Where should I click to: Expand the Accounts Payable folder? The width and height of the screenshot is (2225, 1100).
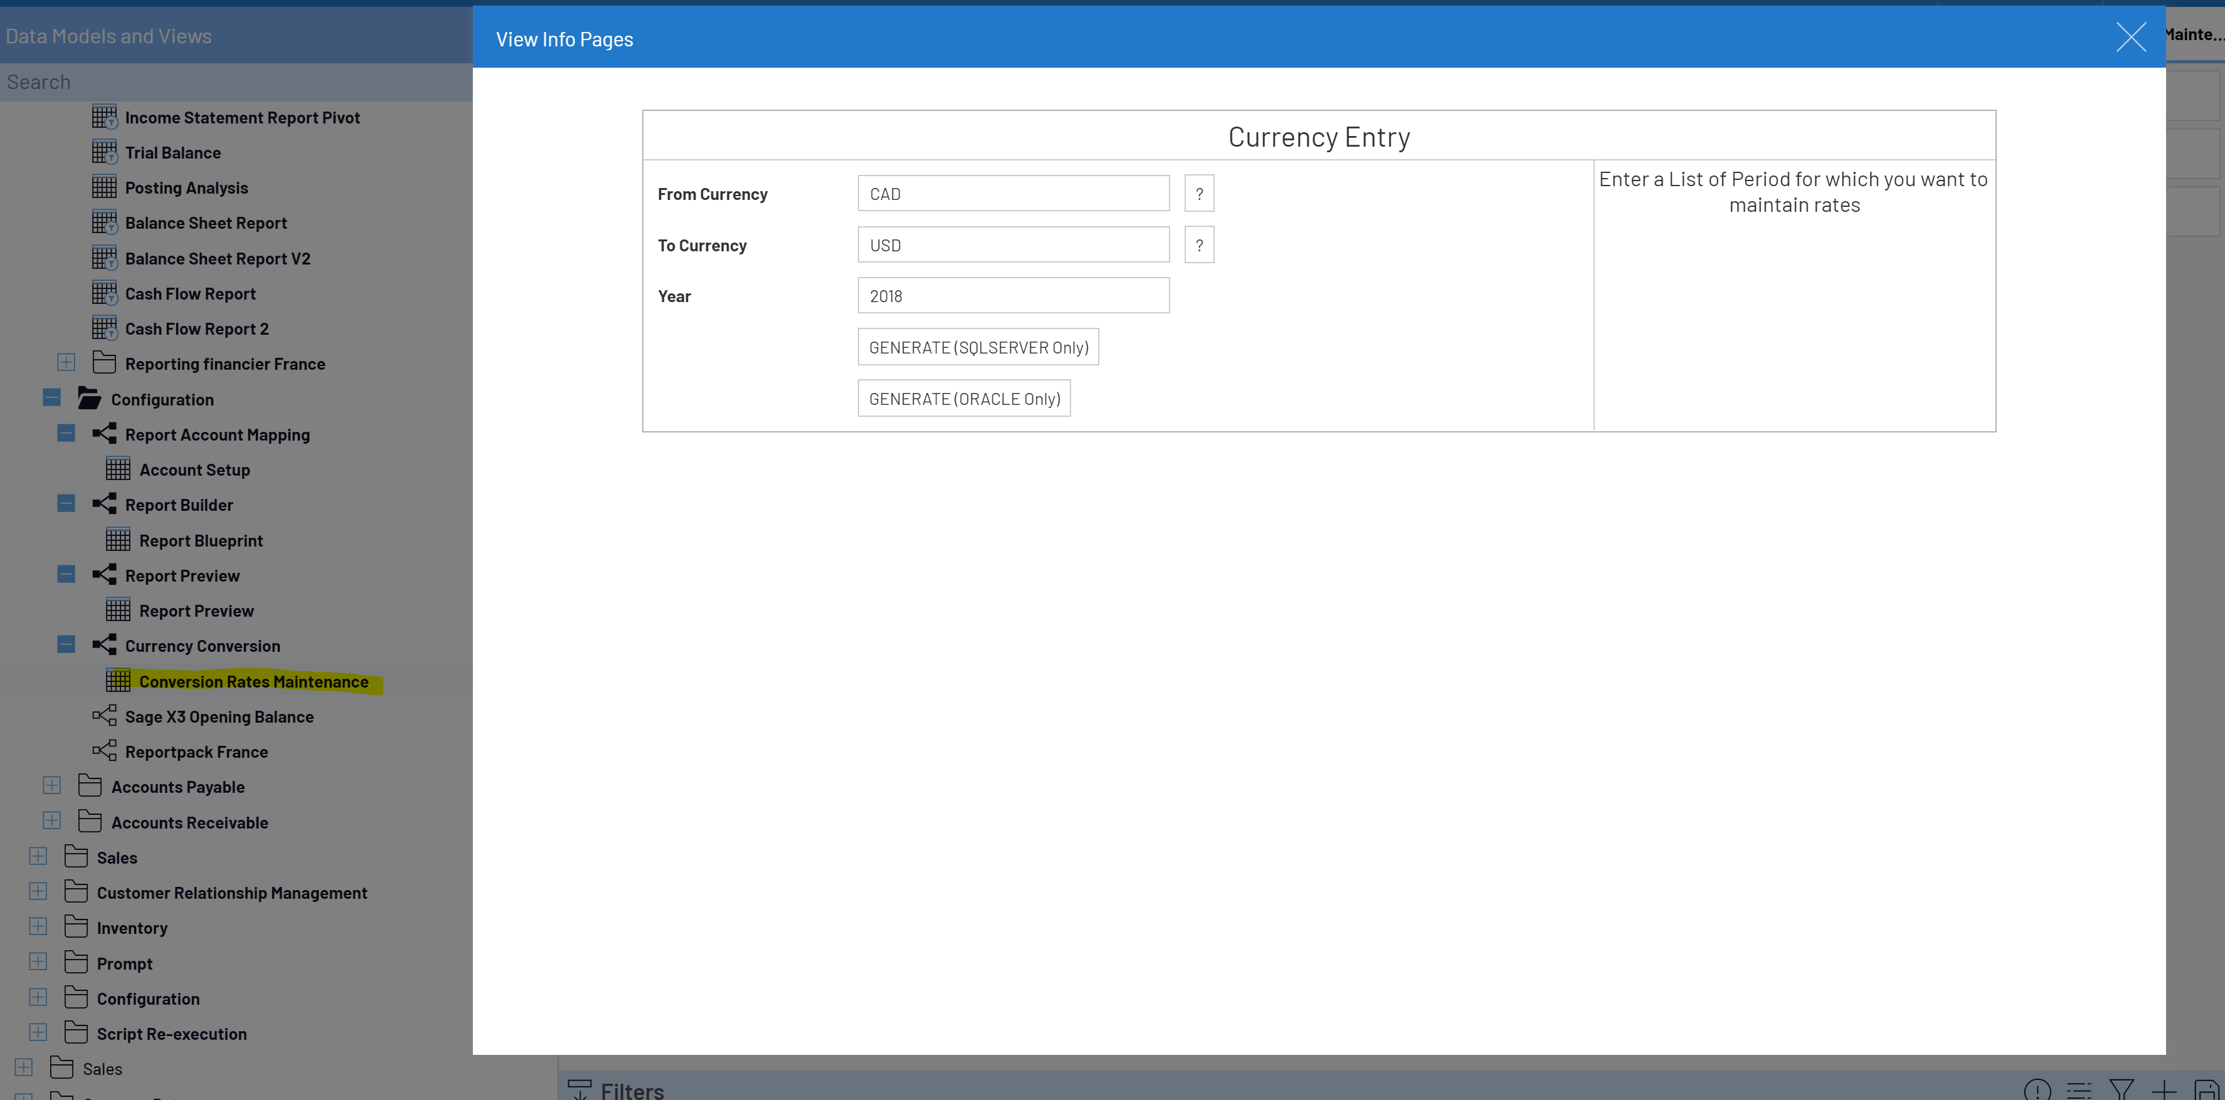tap(52, 786)
